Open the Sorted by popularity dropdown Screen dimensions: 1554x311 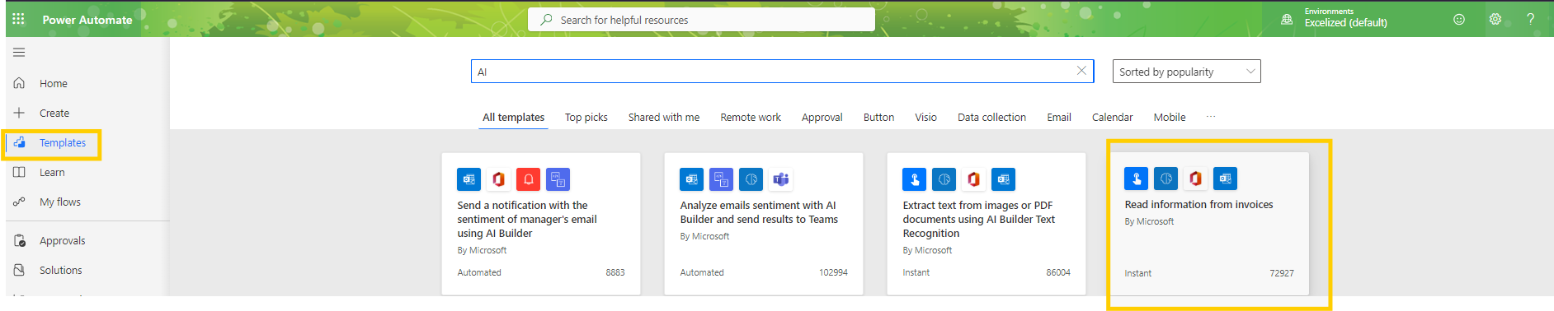[x=1186, y=72]
